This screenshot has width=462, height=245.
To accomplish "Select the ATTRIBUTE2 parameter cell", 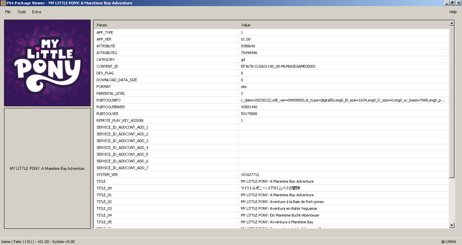I will (166, 53).
